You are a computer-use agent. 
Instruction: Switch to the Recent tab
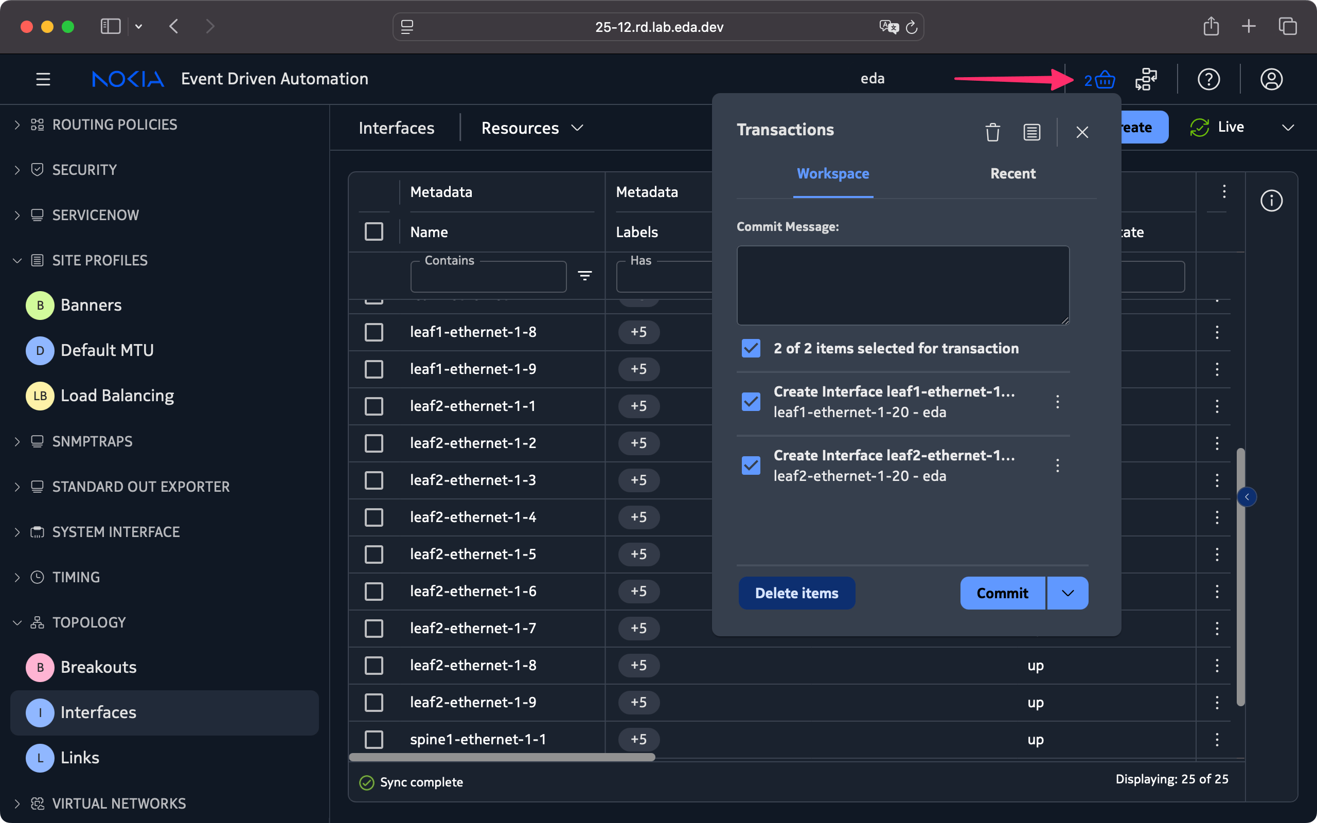click(x=1012, y=174)
